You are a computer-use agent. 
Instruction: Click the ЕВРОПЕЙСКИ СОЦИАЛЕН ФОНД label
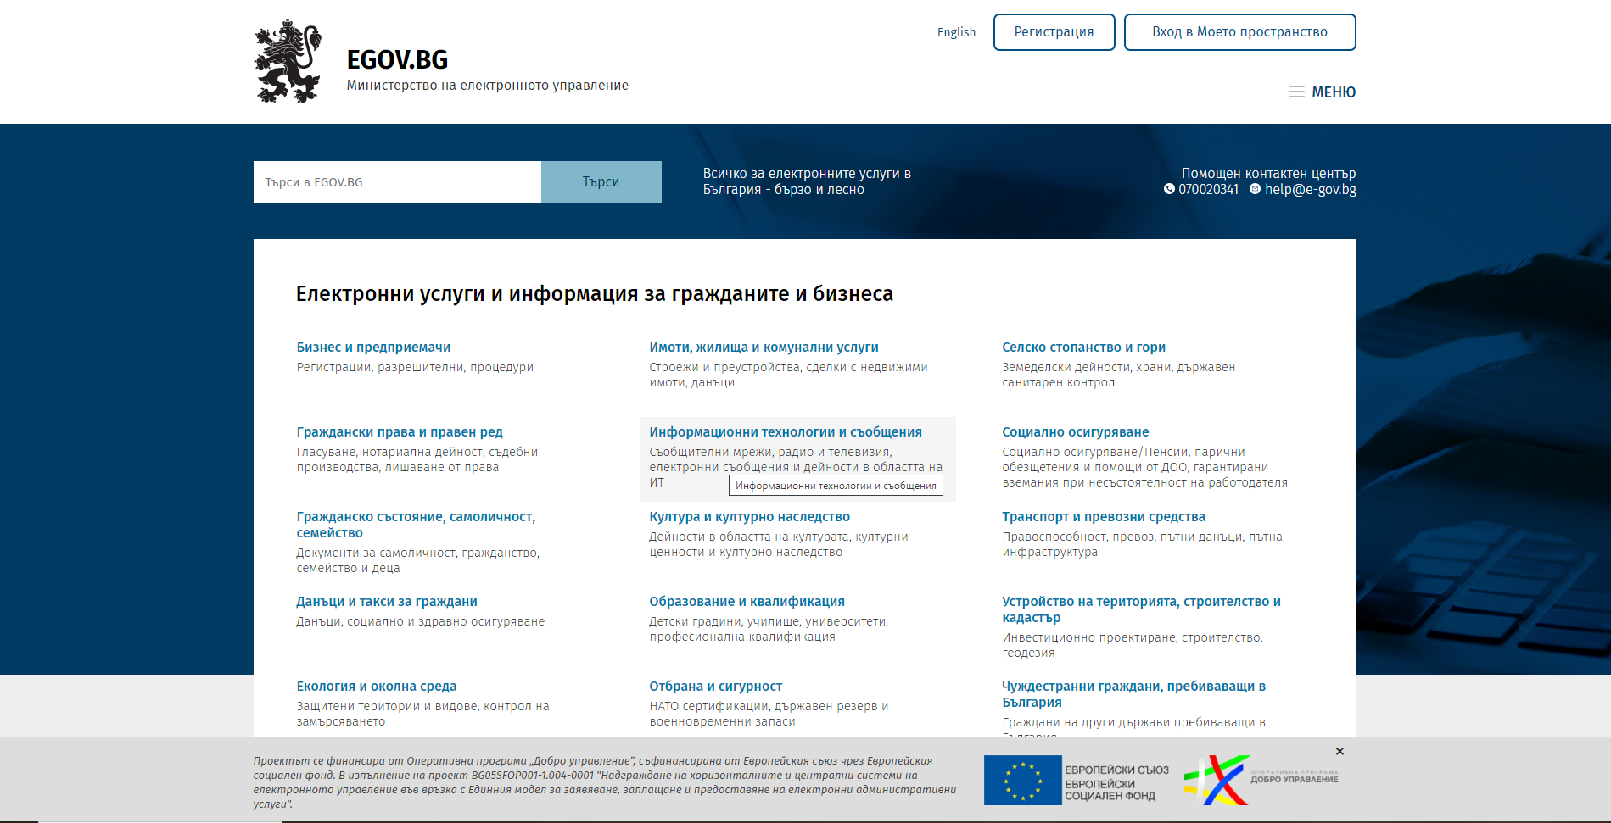(x=1110, y=790)
